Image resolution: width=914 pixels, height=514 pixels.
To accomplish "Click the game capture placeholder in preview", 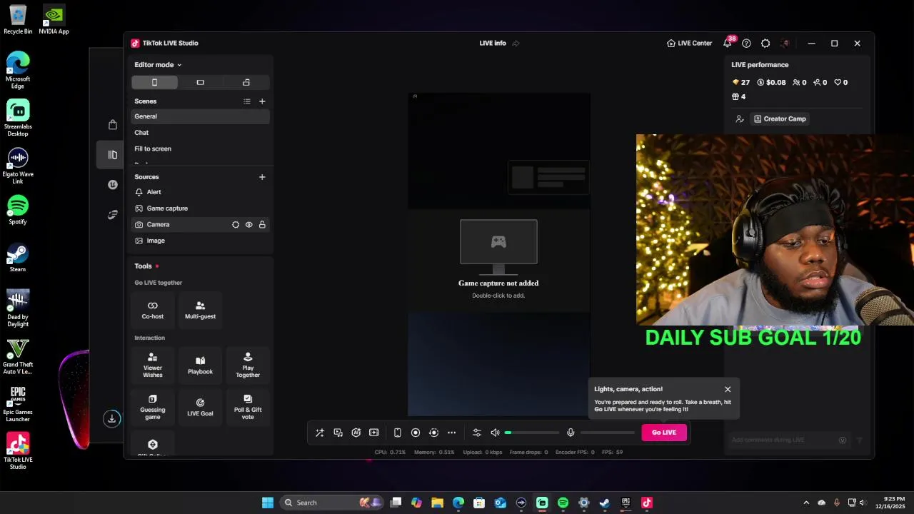I will click(x=498, y=260).
